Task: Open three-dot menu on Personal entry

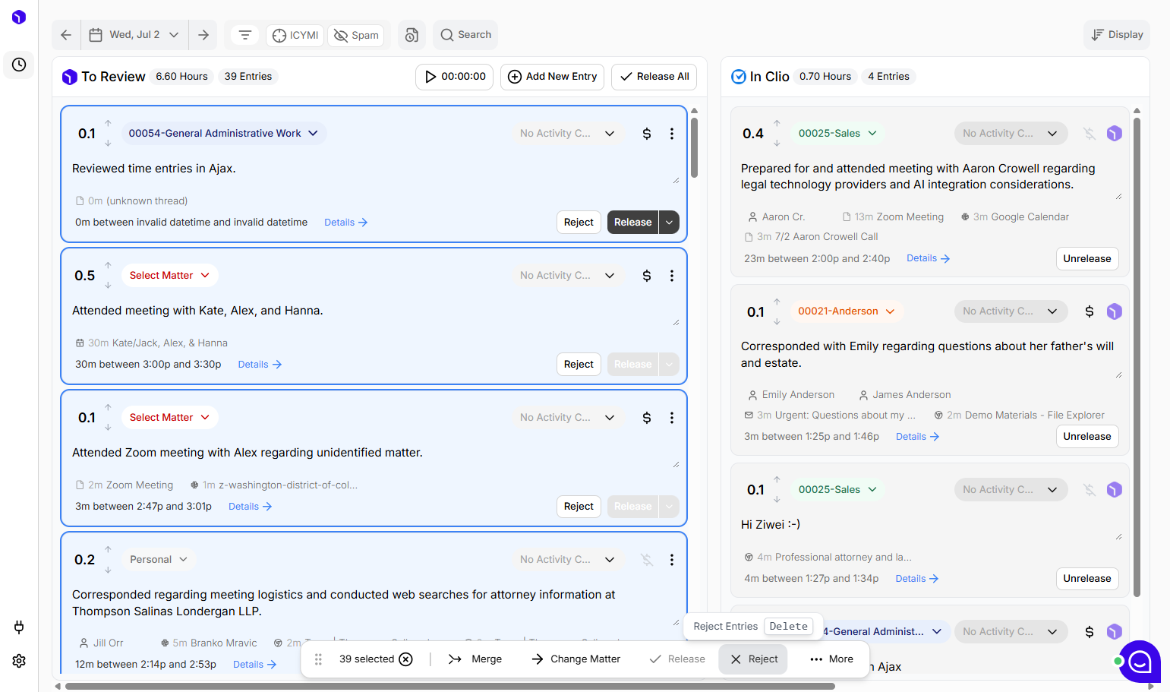Action: [672, 560]
